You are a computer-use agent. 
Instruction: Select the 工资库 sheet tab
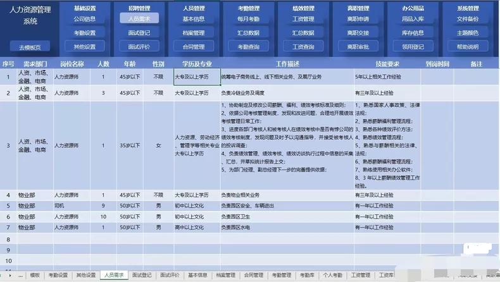[x=386, y=276]
